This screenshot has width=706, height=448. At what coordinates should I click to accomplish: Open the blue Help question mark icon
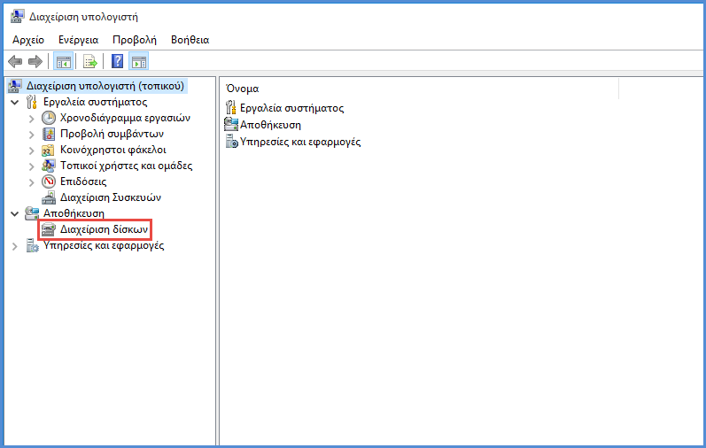[x=118, y=61]
